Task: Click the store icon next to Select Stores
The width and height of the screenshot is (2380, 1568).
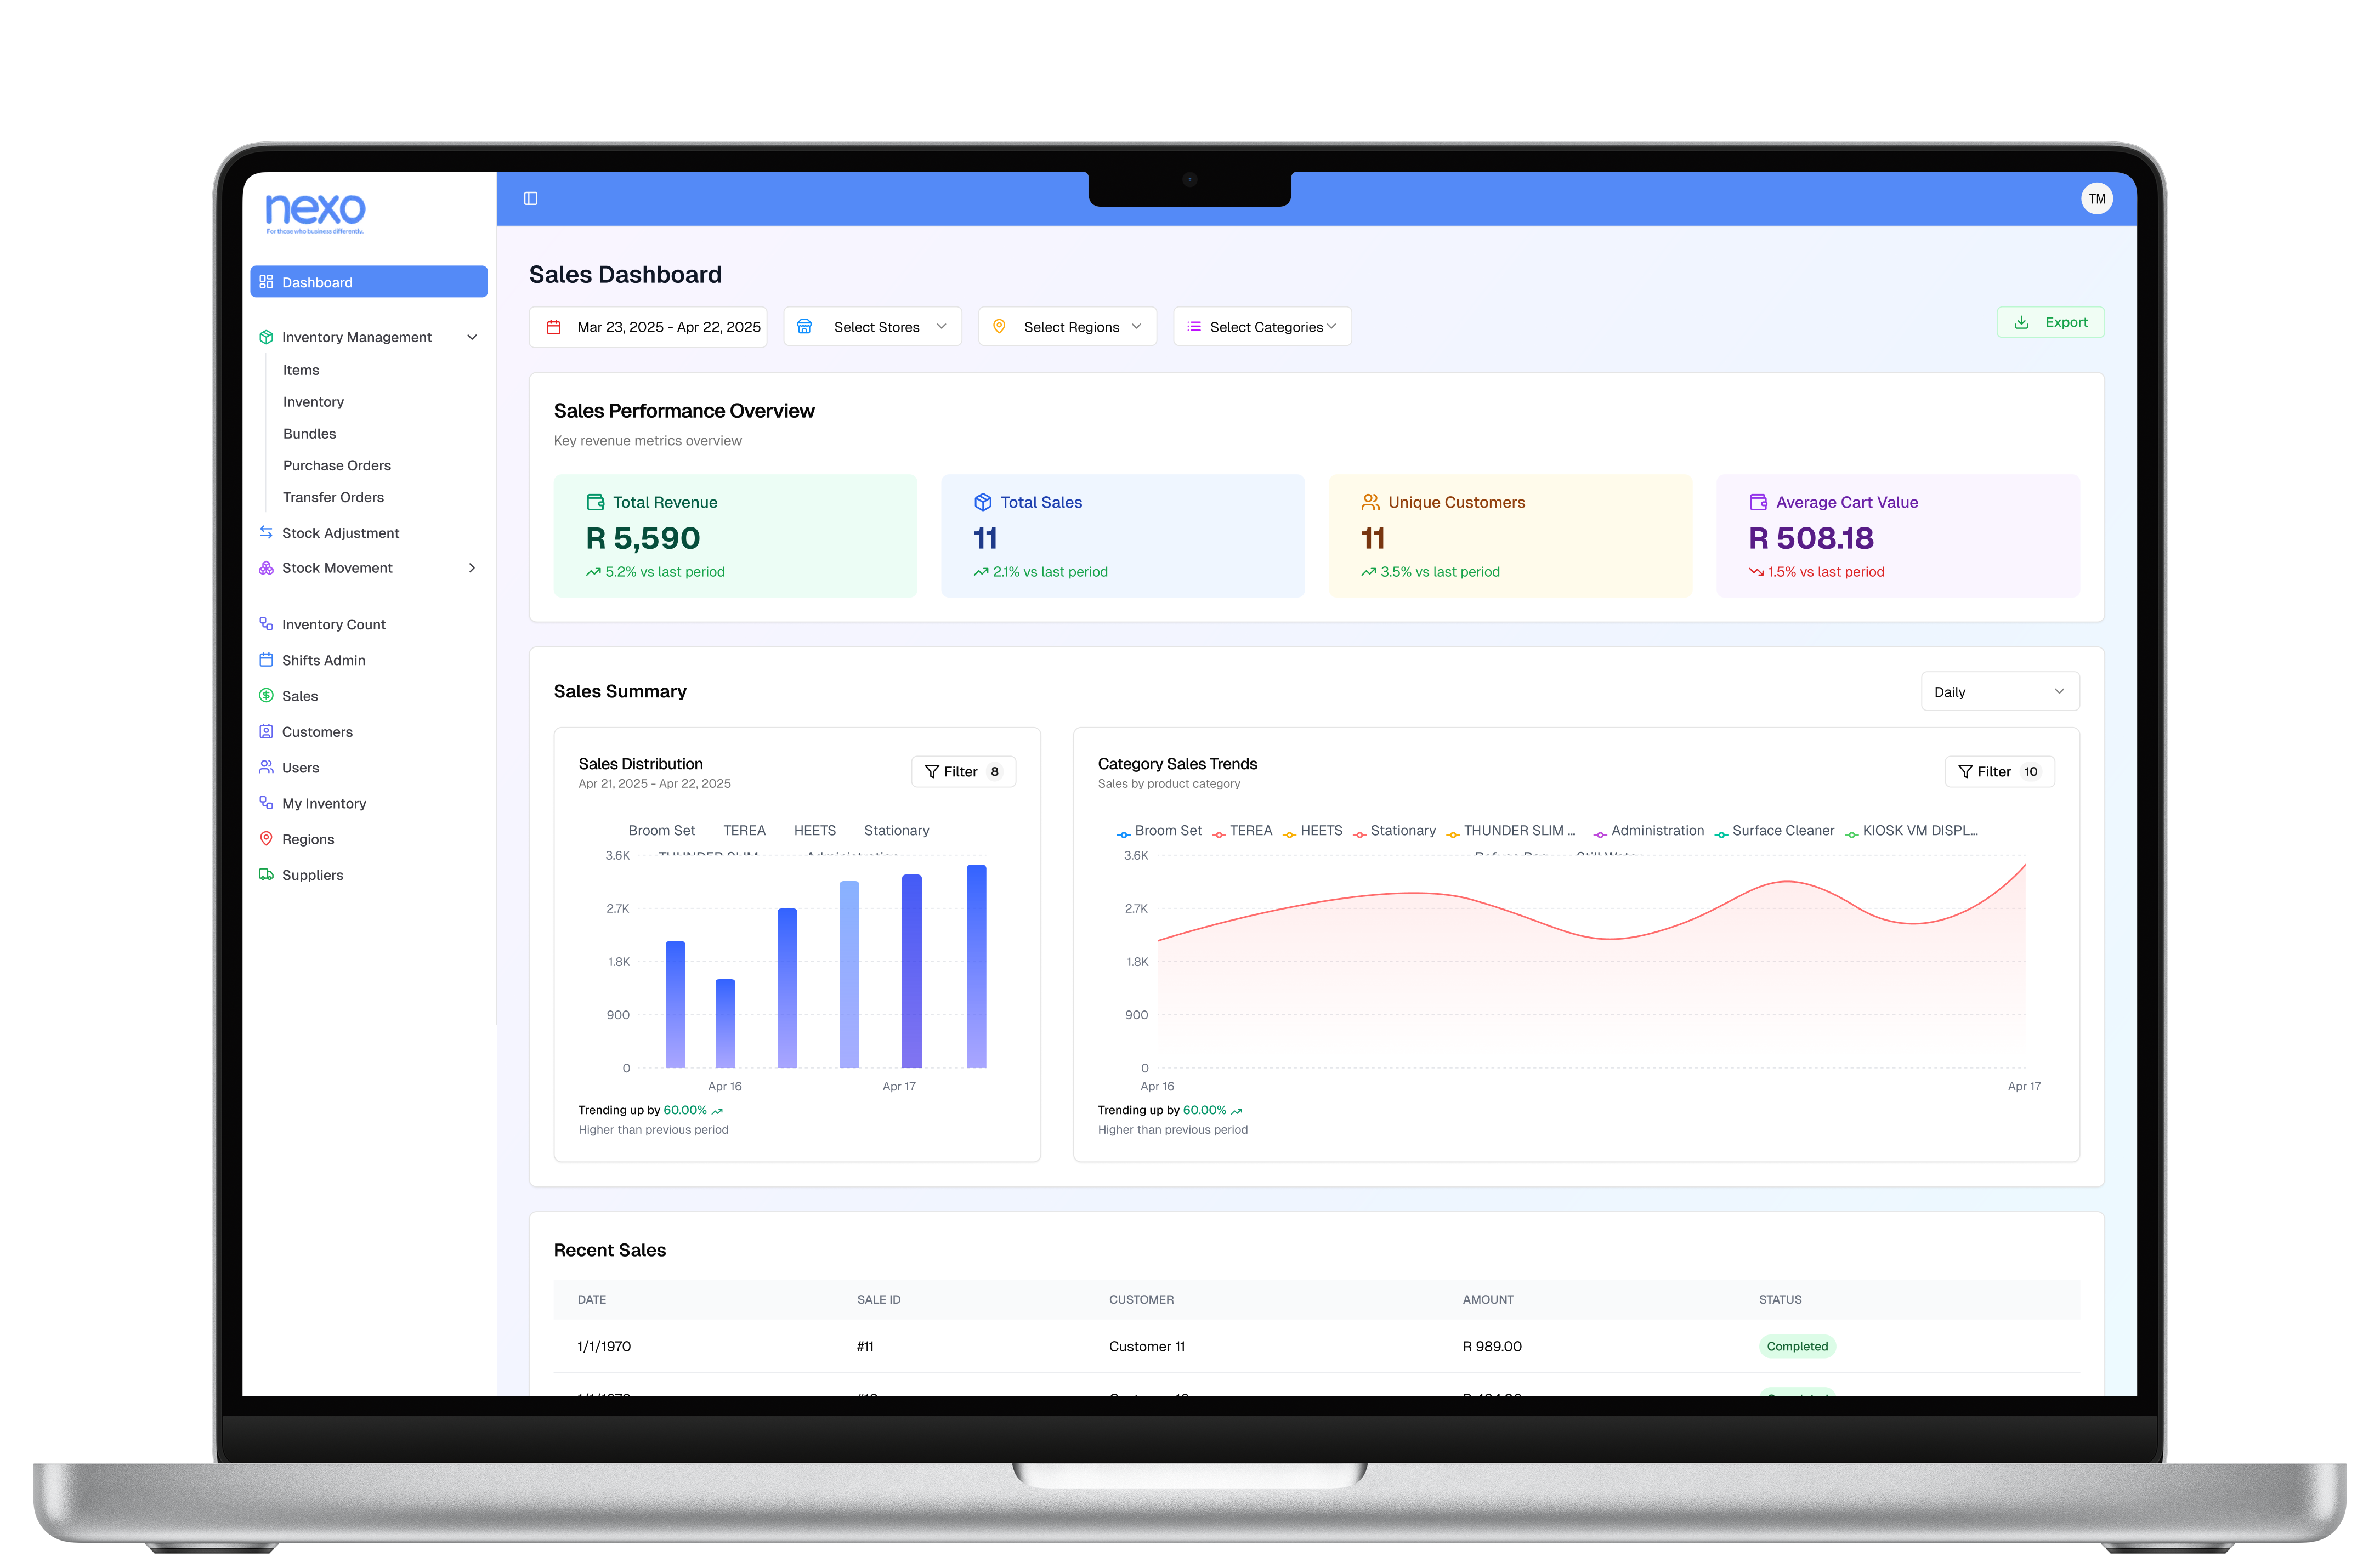Action: pyautogui.click(x=805, y=326)
